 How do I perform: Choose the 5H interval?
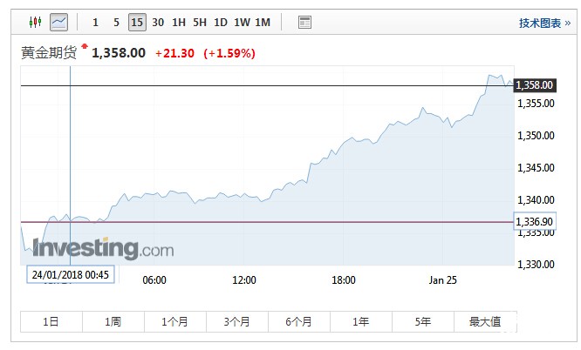(200, 22)
